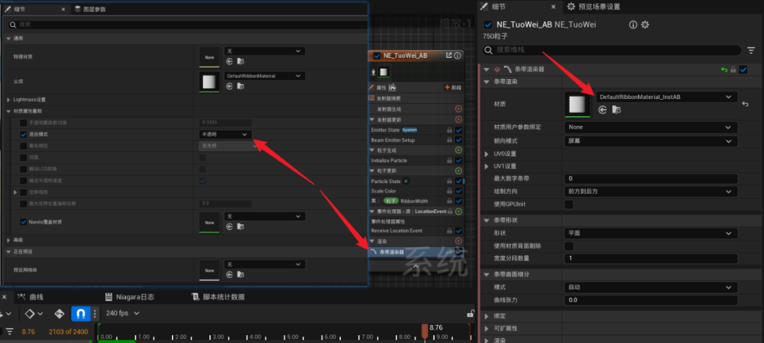This screenshot has height=343, width=764.
Task: Use selected asset for 预览网格体
Action: [229, 274]
